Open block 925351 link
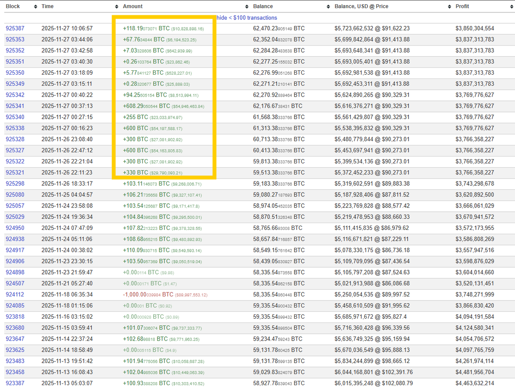This screenshot has width=515, height=389. click(15, 62)
